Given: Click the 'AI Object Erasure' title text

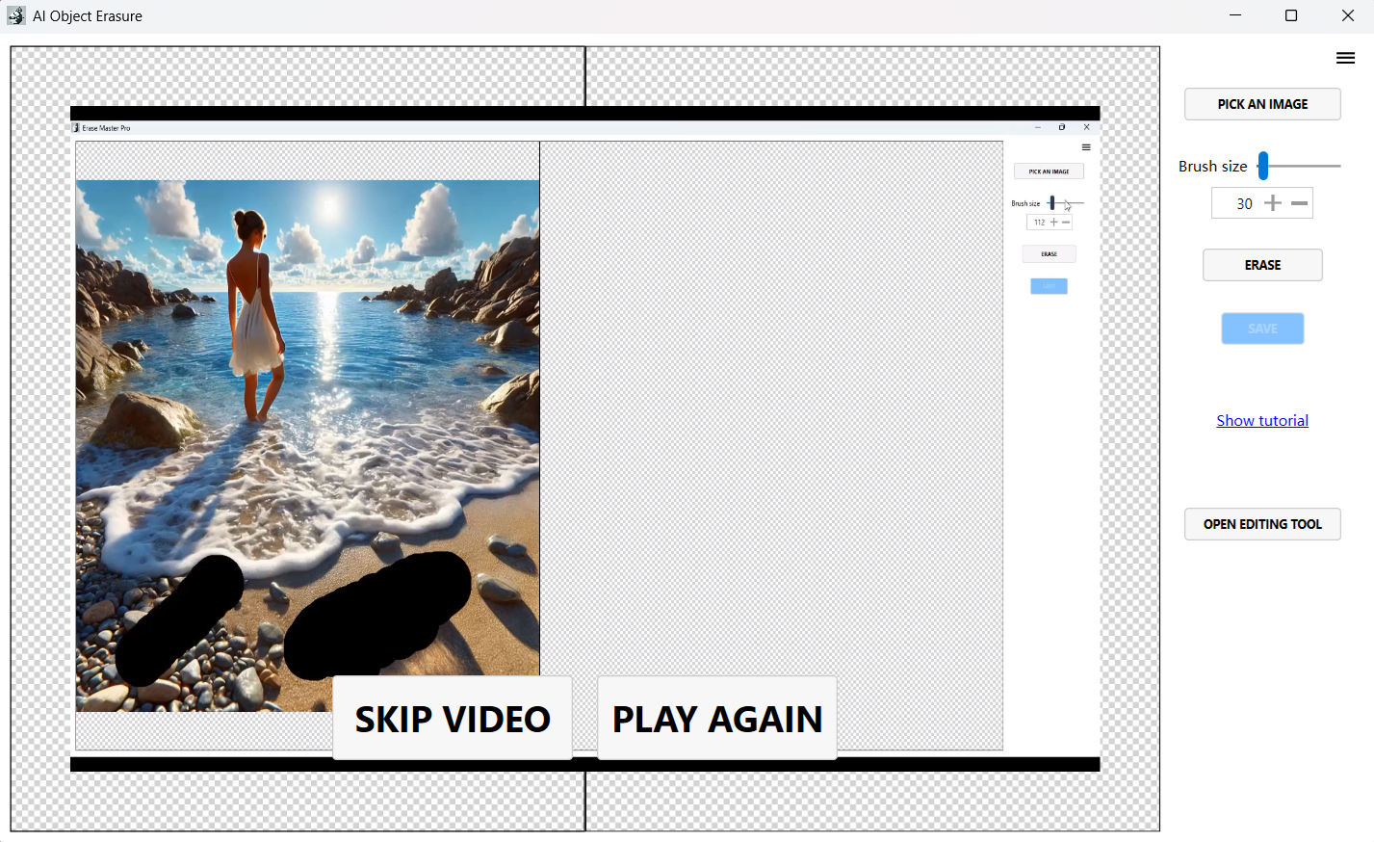Looking at the screenshot, I should point(88,16).
